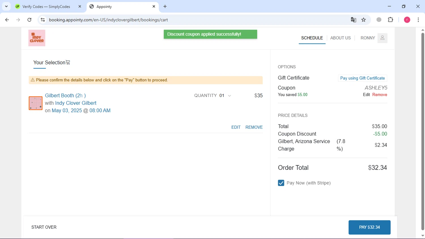Click the Coupon Discount -$5.00 value
The height and width of the screenshot is (239, 425).
coord(380,134)
